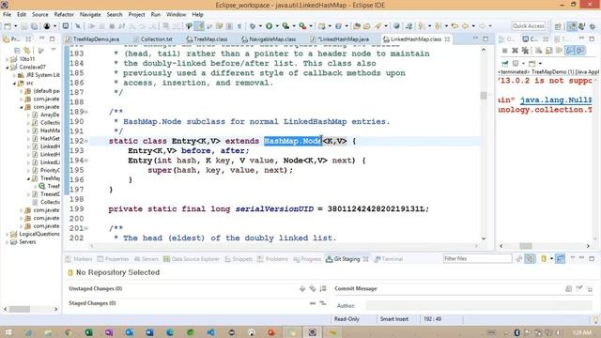
Task: Expand the LogicalQuestions project node
Action: point(8,234)
